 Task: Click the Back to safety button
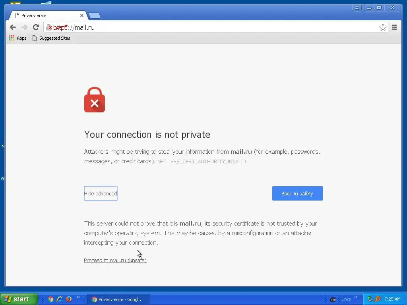[x=297, y=193]
